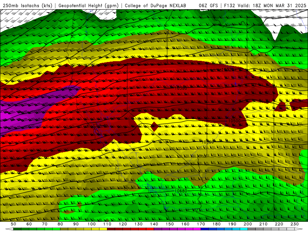Click the 10500 height contour label
This screenshot has width=308, height=231.
pos(234,121)
